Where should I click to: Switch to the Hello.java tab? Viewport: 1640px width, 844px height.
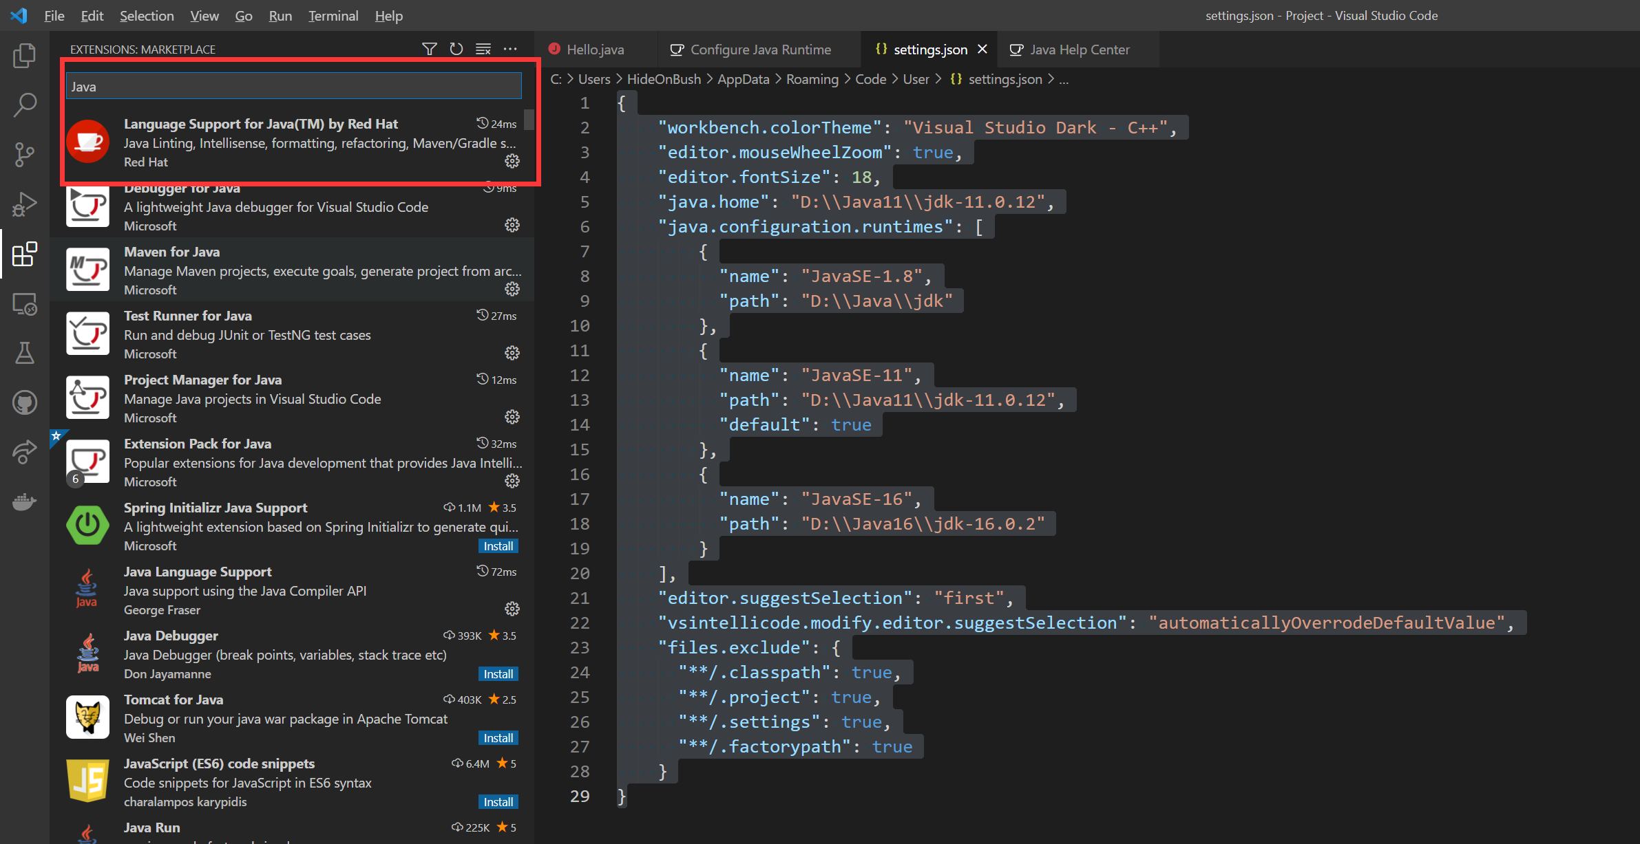(x=595, y=50)
